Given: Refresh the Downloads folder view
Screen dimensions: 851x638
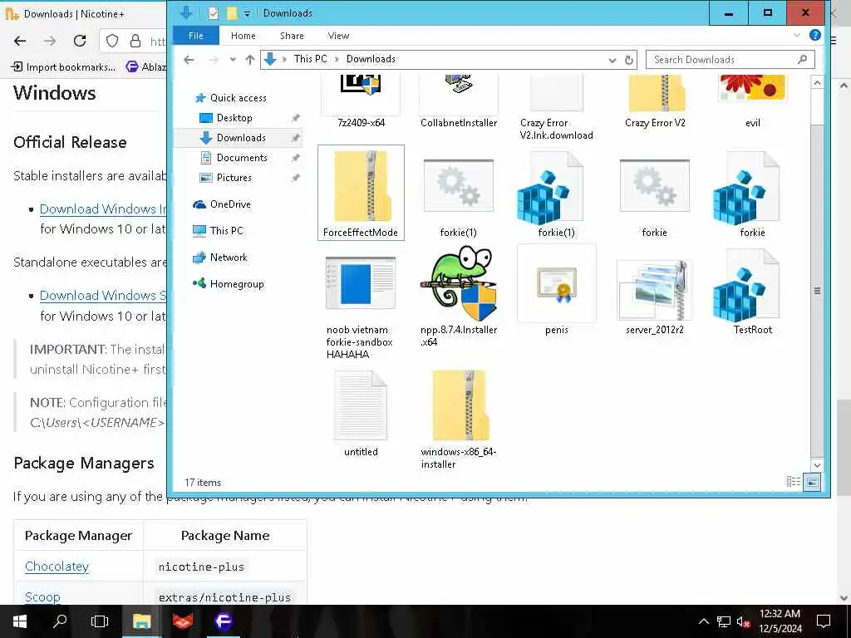Looking at the screenshot, I should click(628, 60).
